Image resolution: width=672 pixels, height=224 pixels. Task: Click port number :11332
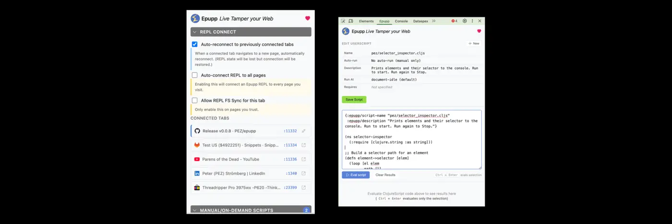pyautogui.click(x=290, y=131)
